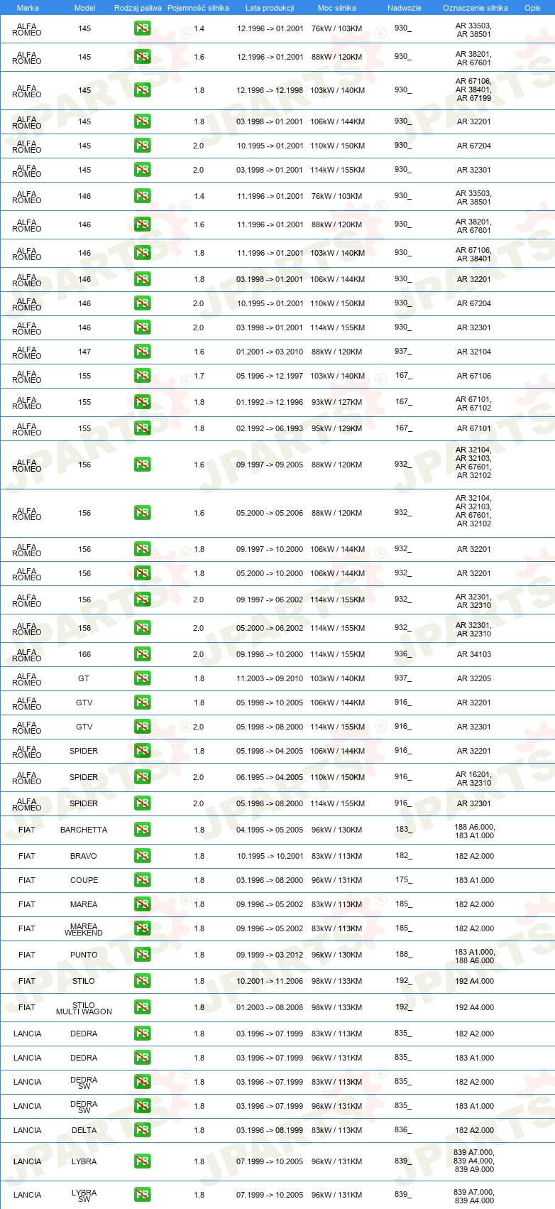
Task: Select production dates 04.1995 -> 05.2005
Action: tap(270, 830)
